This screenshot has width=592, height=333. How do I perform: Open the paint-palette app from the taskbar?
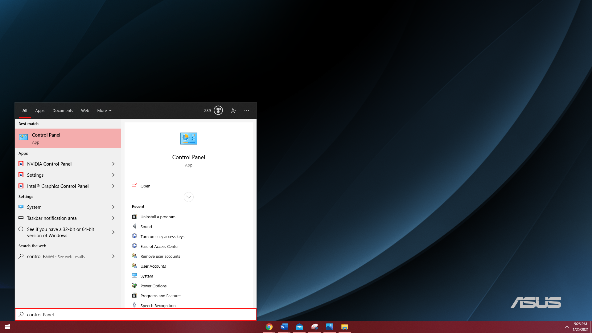click(314, 327)
